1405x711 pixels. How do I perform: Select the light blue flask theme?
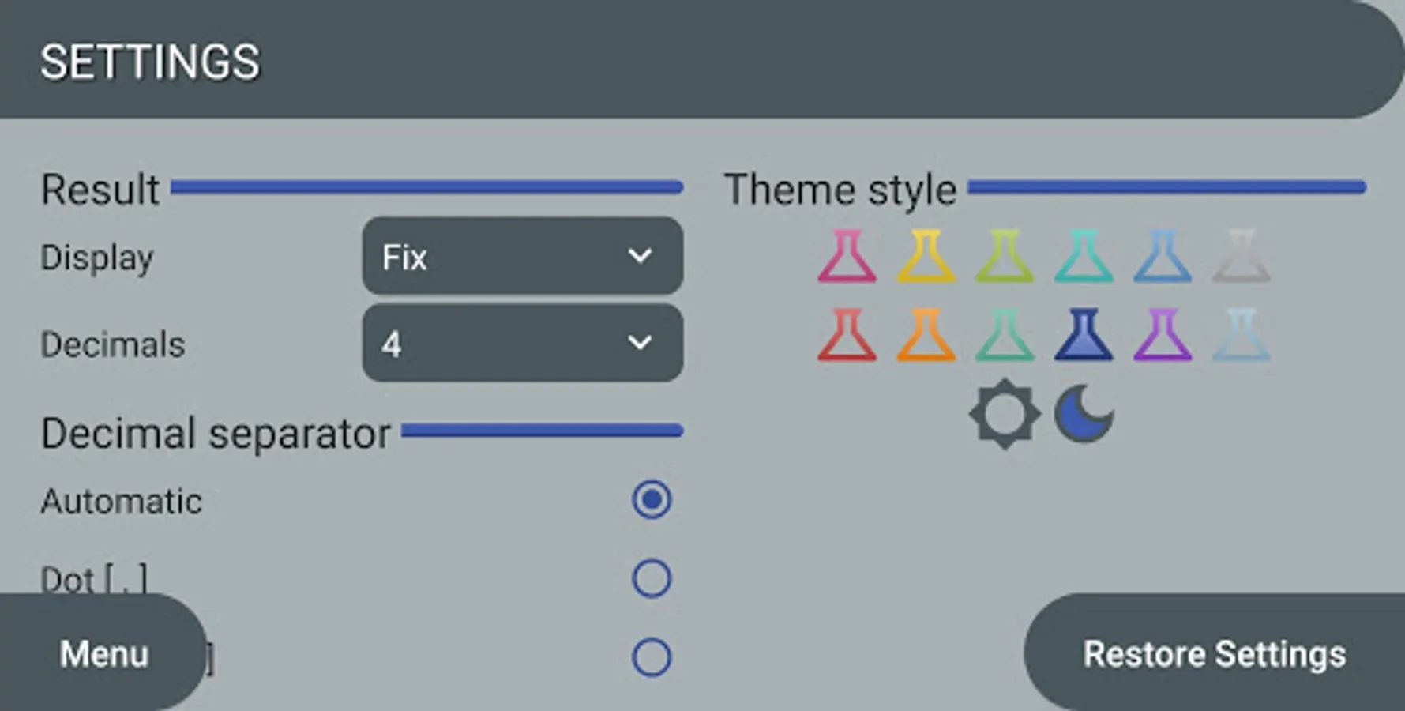[1163, 257]
